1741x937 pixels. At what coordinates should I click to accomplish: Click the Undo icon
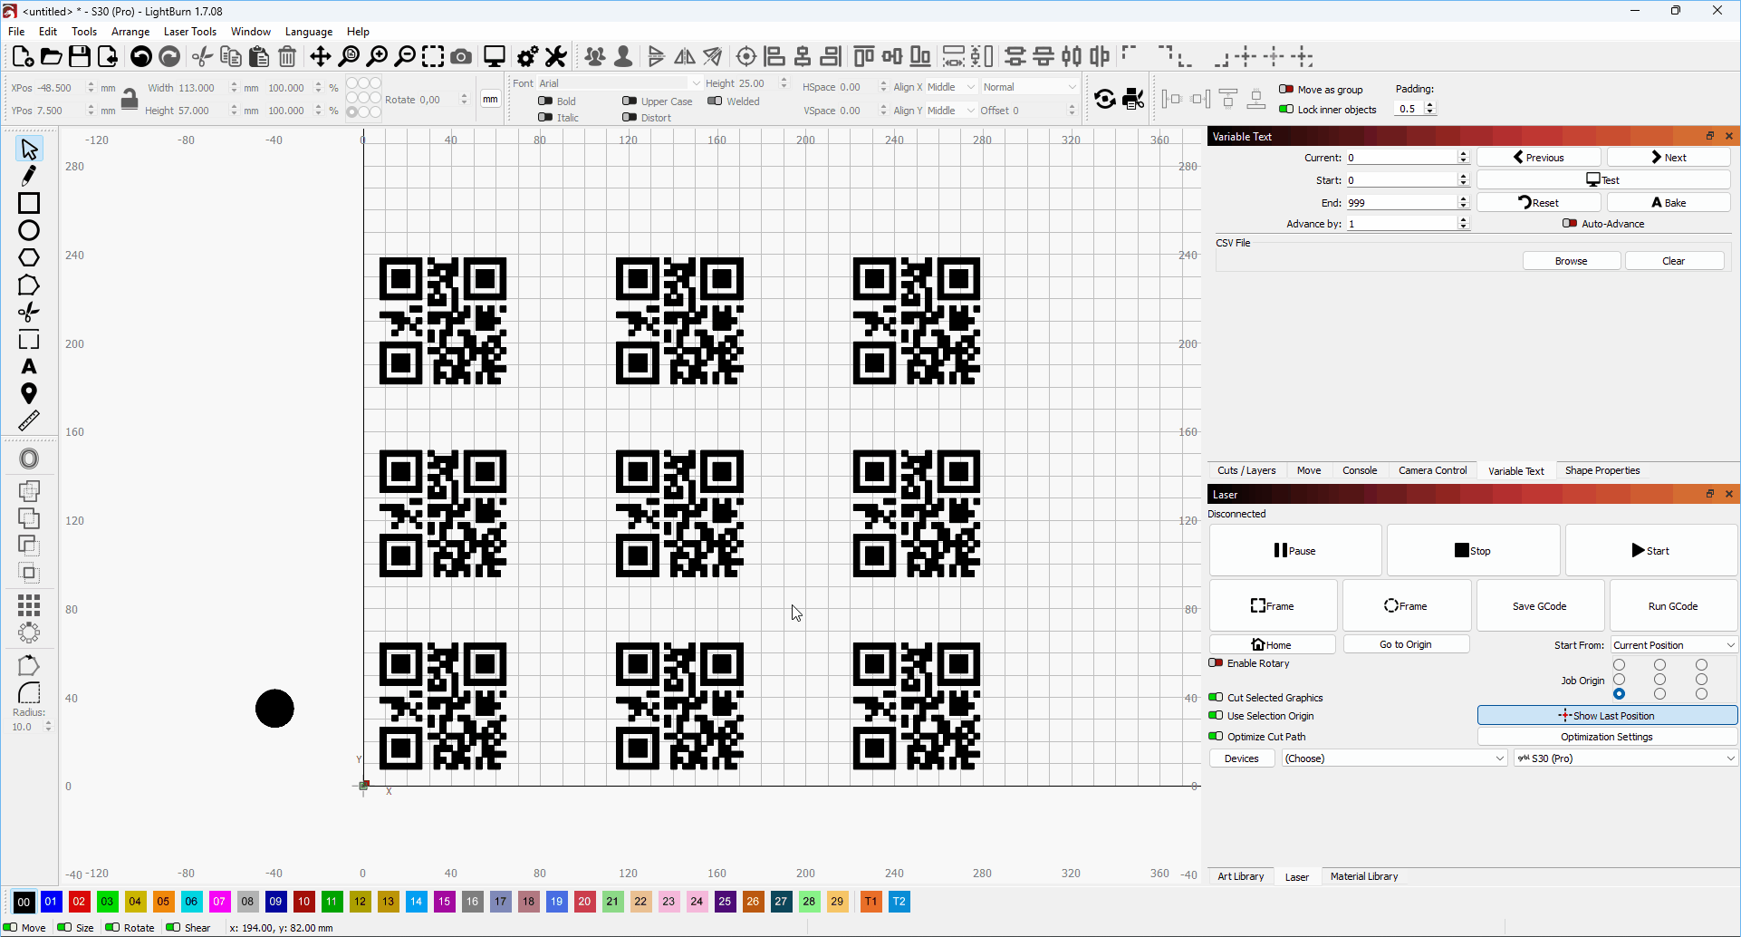[x=140, y=56]
